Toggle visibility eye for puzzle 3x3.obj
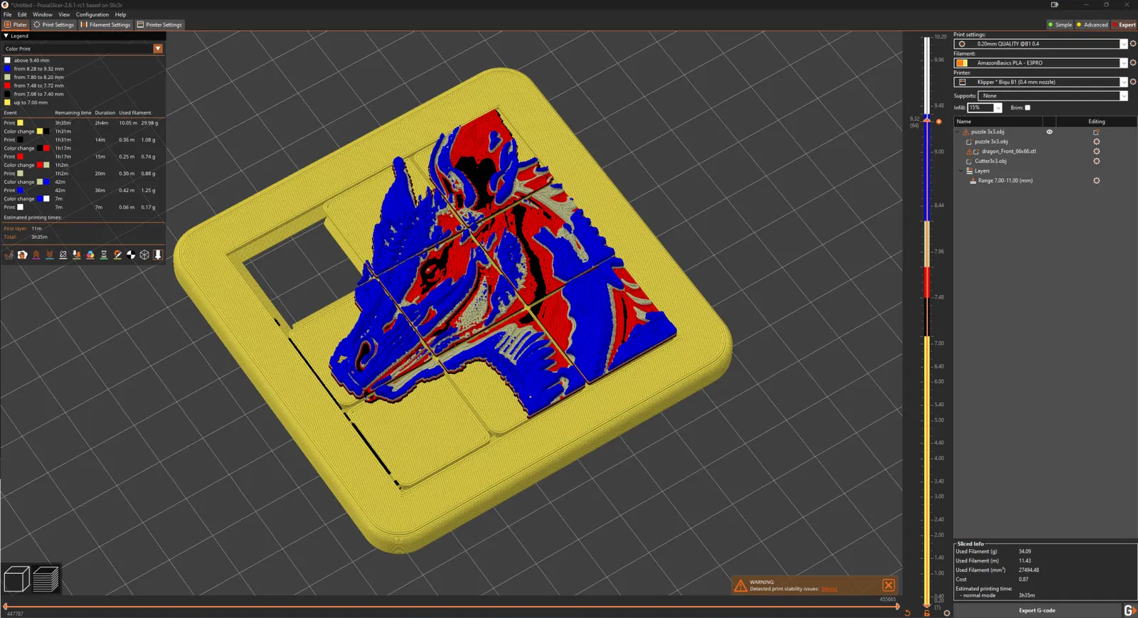This screenshot has height=618, width=1138. point(1049,132)
